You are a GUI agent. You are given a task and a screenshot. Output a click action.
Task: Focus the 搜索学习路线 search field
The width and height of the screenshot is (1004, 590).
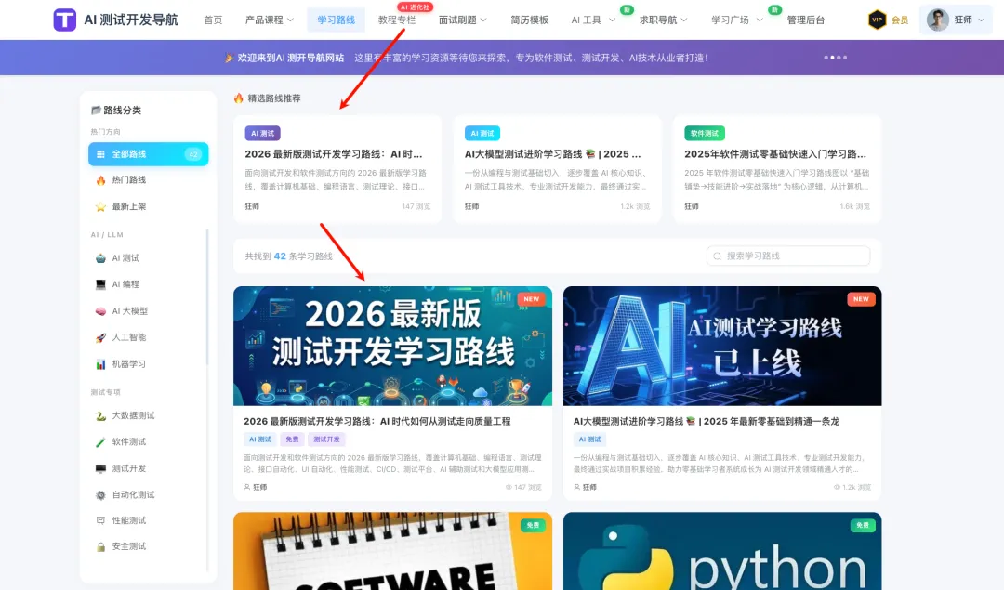click(x=788, y=256)
